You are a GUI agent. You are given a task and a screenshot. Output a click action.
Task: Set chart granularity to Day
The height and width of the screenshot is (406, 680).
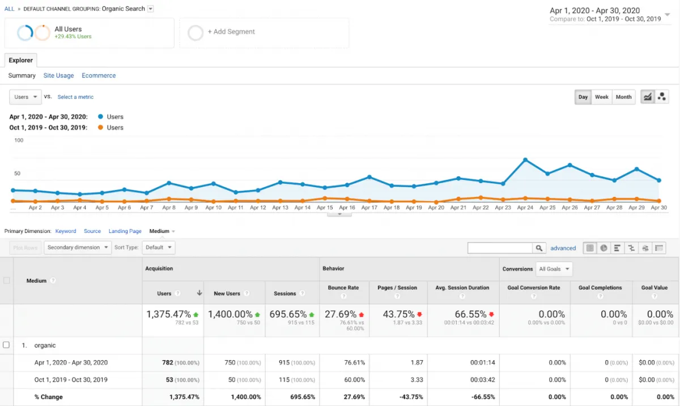tap(583, 97)
